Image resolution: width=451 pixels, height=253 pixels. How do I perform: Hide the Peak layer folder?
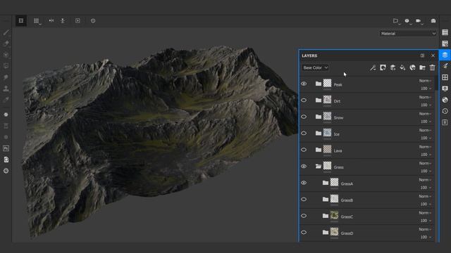pyautogui.click(x=304, y=84)
